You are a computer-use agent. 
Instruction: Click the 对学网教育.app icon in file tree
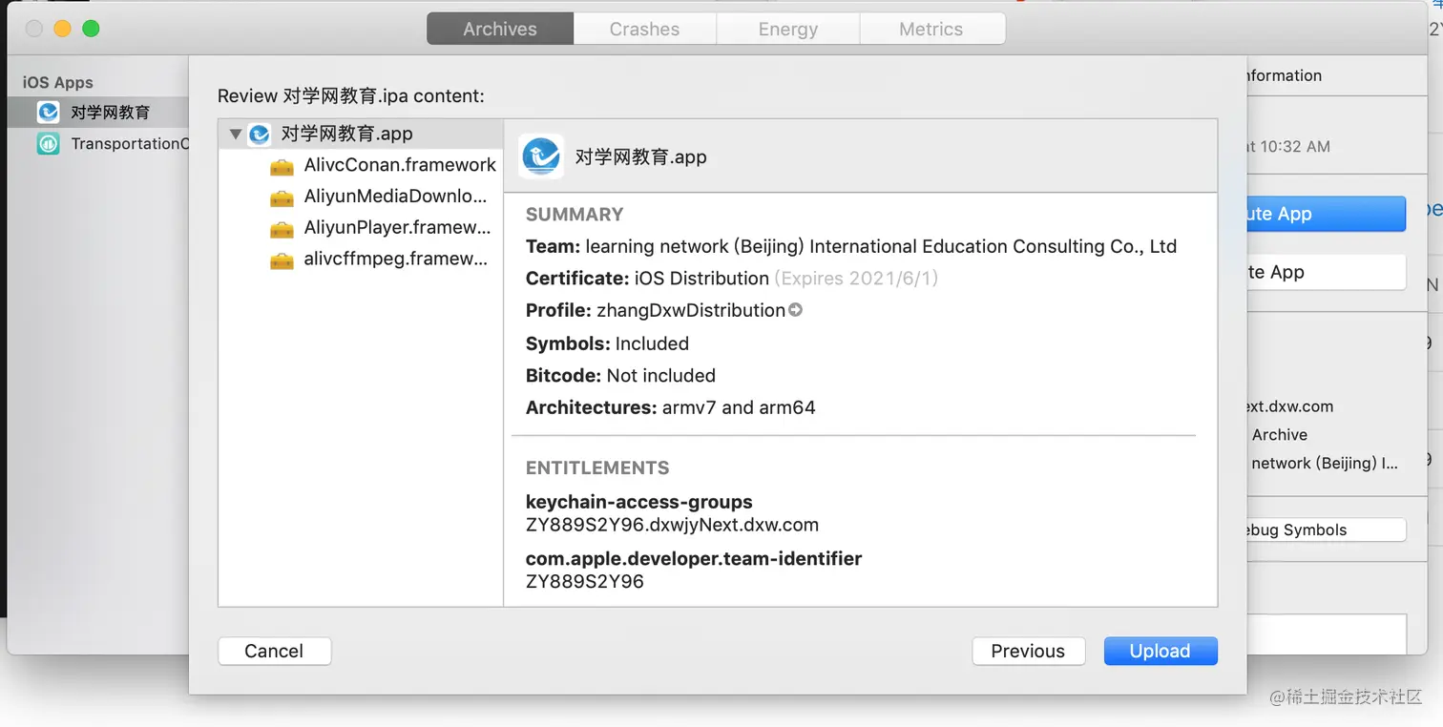point(260,135)
